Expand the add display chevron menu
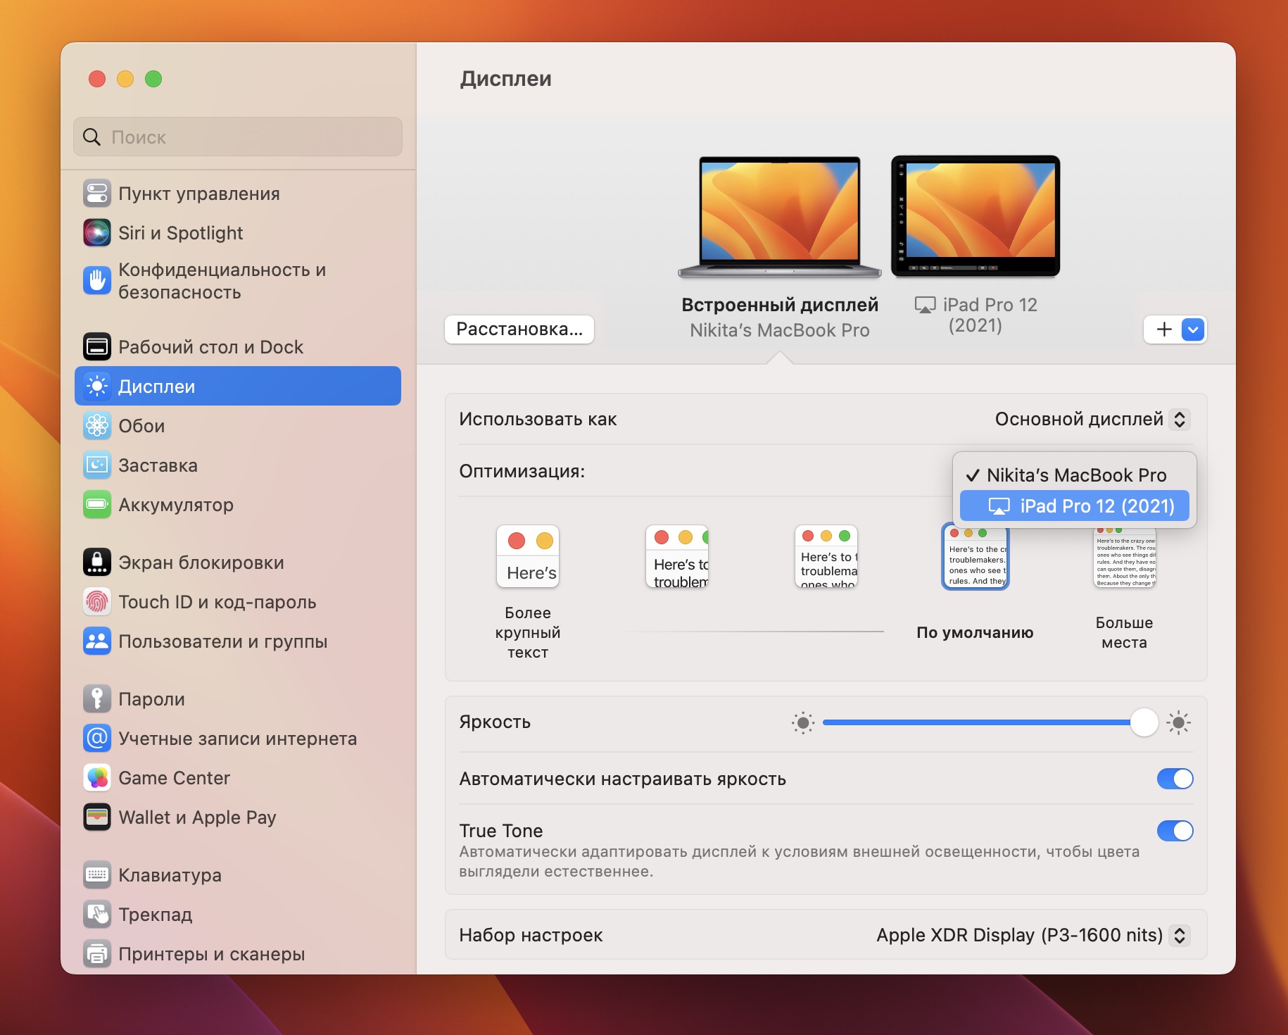This screenshot has height=1035, width=1288. tap(1193, 330)
